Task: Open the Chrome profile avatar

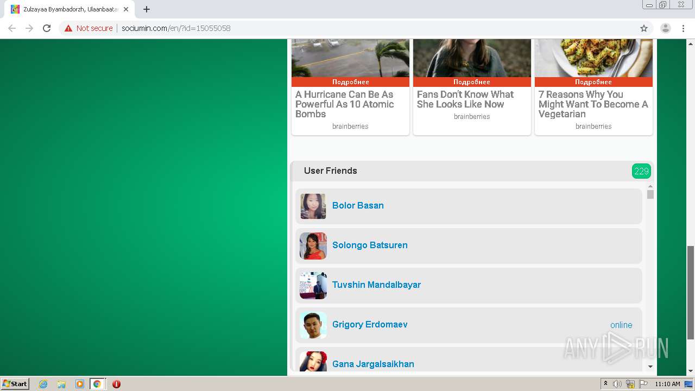Action: [x=666, y=28]
